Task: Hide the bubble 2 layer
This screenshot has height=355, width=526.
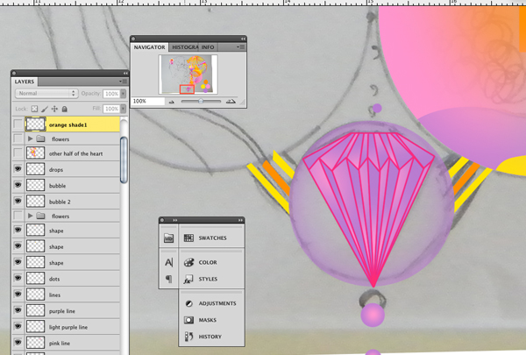Action: pyautogui.click(x=18, y=201)
